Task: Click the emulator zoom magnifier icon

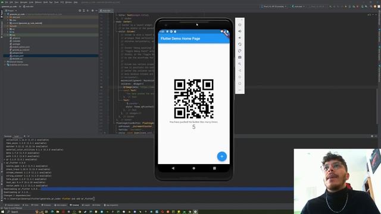Action: pyautogui.click(x=240, y=64)
